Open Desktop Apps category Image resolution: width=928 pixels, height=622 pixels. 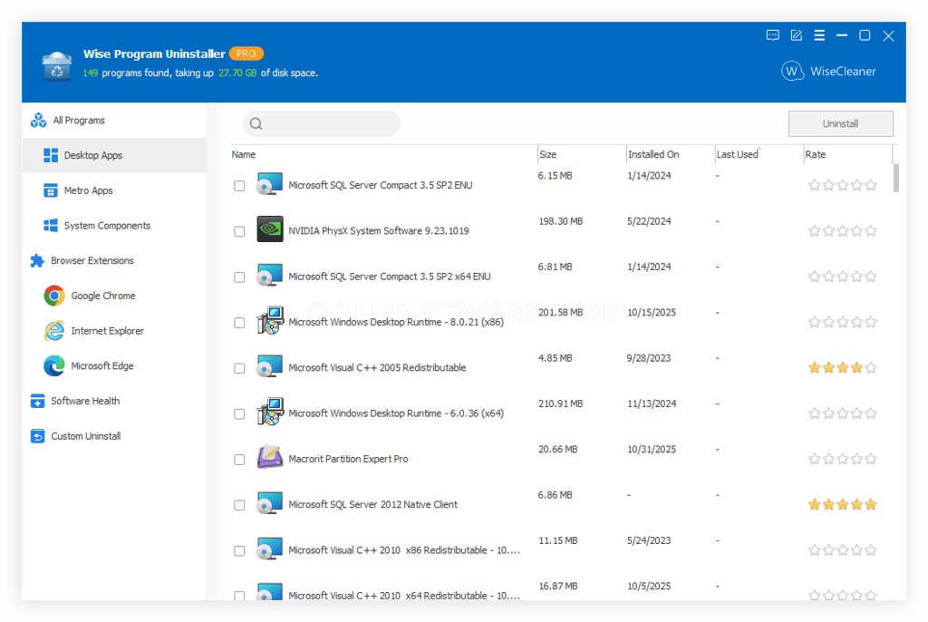114,155
